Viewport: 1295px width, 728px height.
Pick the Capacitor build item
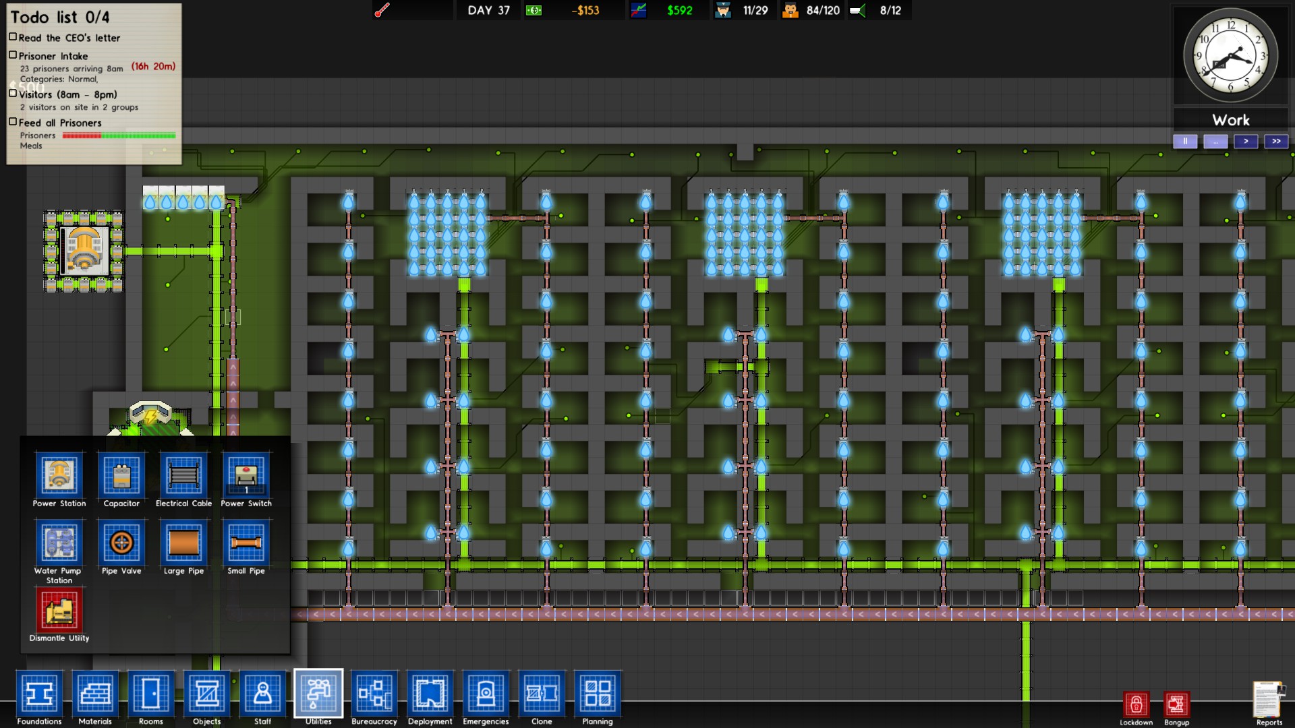pos(121,475)
